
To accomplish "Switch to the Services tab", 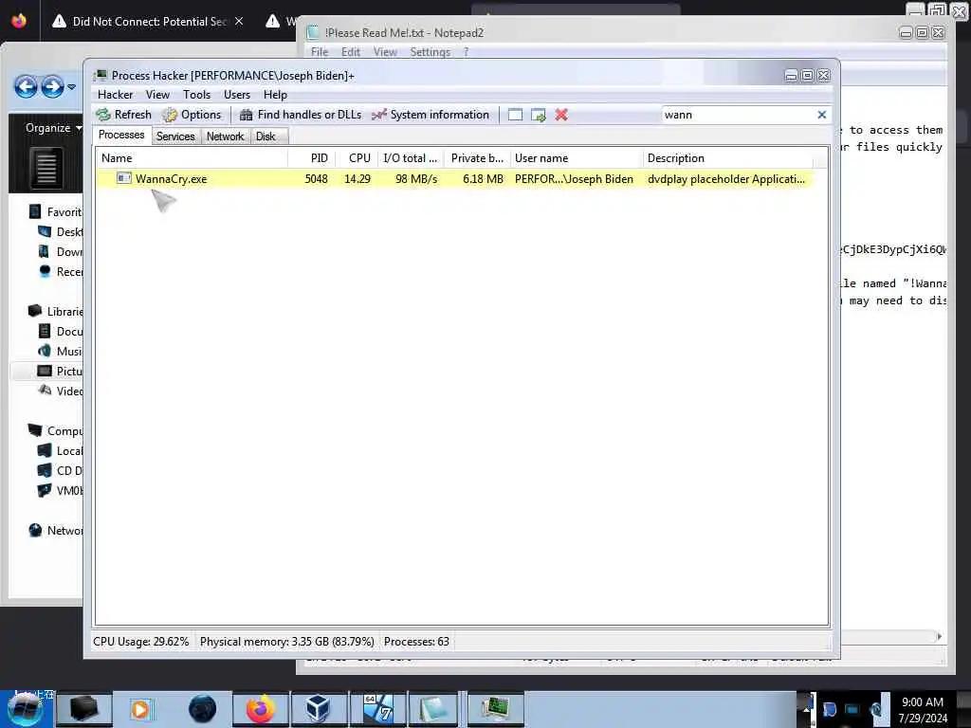I will click(175, 136).
